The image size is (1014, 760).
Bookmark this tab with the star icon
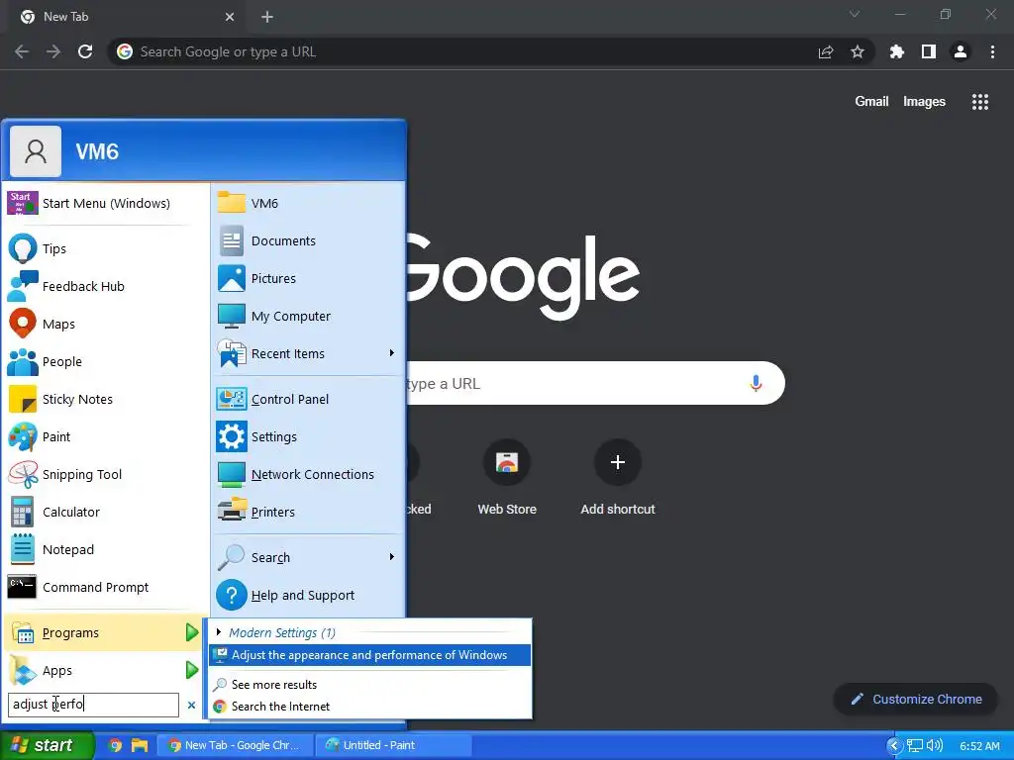point(858,51)
